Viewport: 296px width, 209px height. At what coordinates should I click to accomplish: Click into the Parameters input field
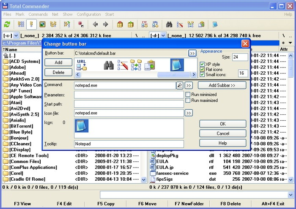pyautogui.click(x=129, y=95)
